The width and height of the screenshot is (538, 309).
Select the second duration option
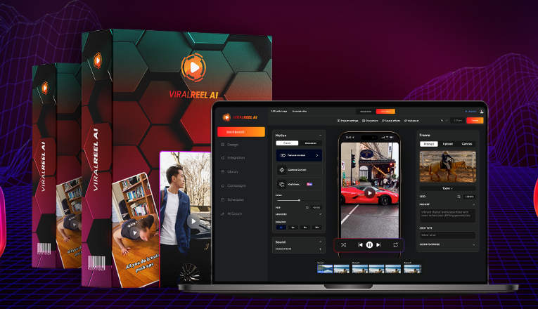coord(293,228)
